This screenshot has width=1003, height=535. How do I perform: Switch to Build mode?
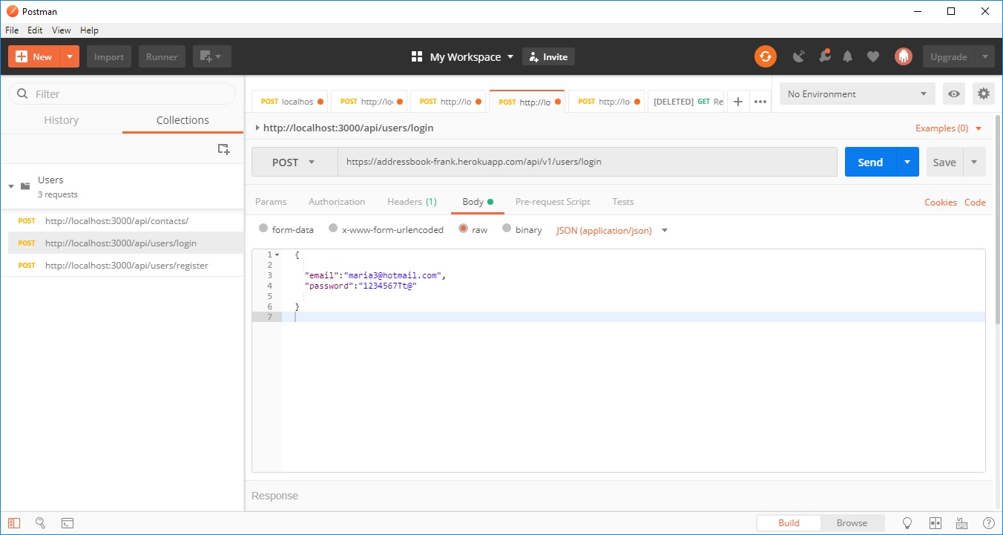point(789,523)
